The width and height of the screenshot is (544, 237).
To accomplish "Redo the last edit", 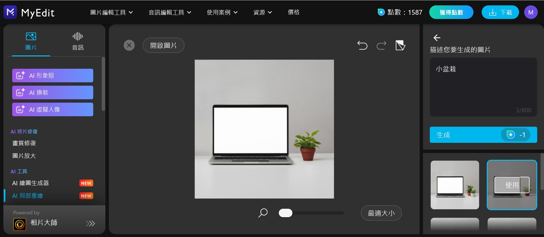I will (x=381, y=45).
